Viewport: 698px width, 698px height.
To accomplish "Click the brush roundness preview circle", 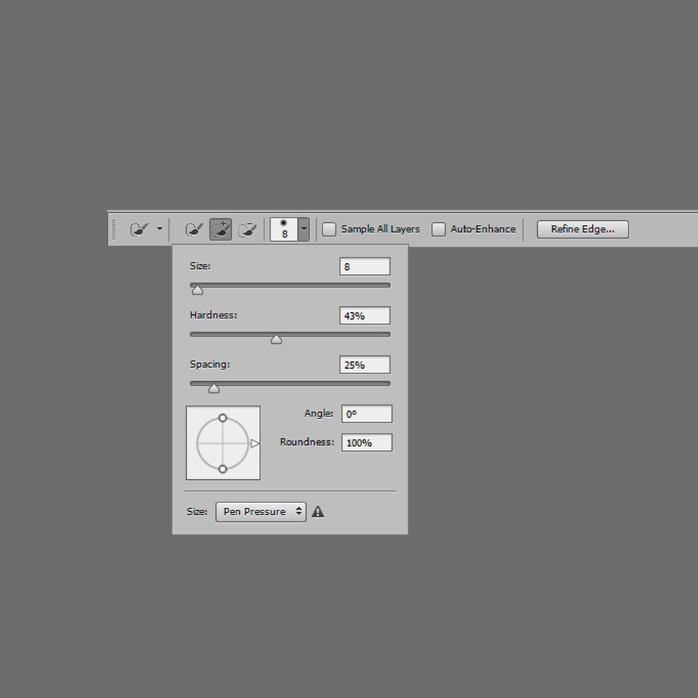I will 223,442.
